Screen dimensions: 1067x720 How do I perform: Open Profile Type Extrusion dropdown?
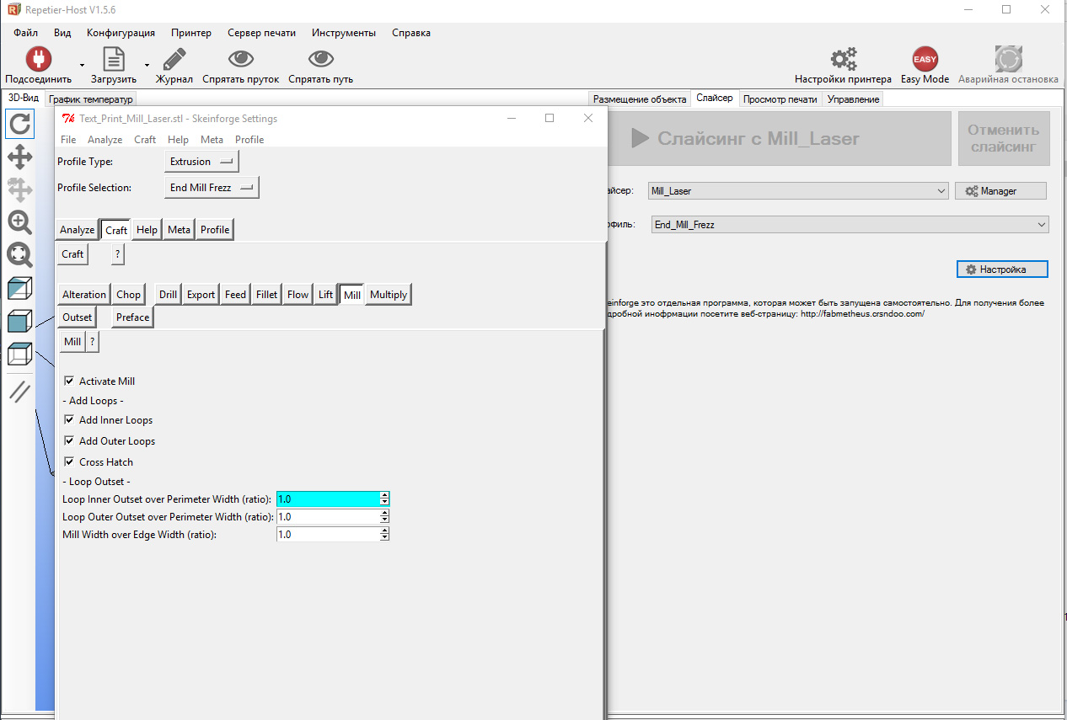tap(201, 161)
